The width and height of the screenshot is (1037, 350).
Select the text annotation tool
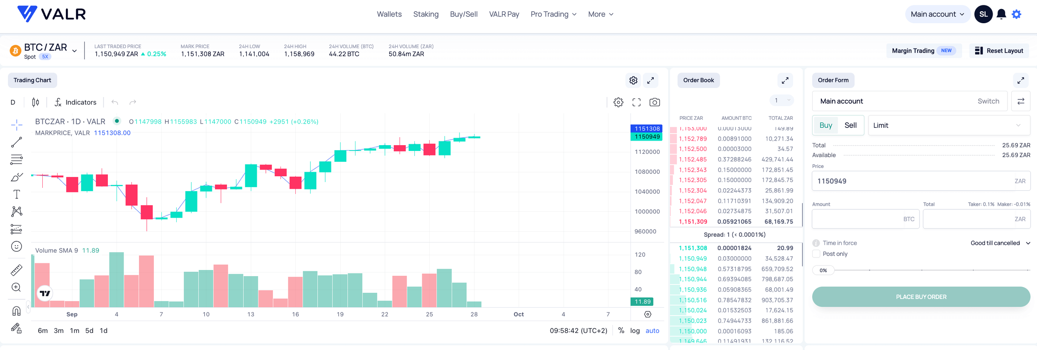17,194
